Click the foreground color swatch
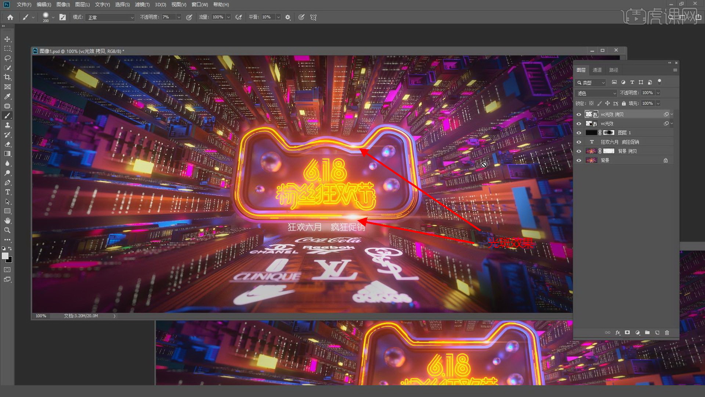Viewport: 705px width, 397px height. (5, 256)
